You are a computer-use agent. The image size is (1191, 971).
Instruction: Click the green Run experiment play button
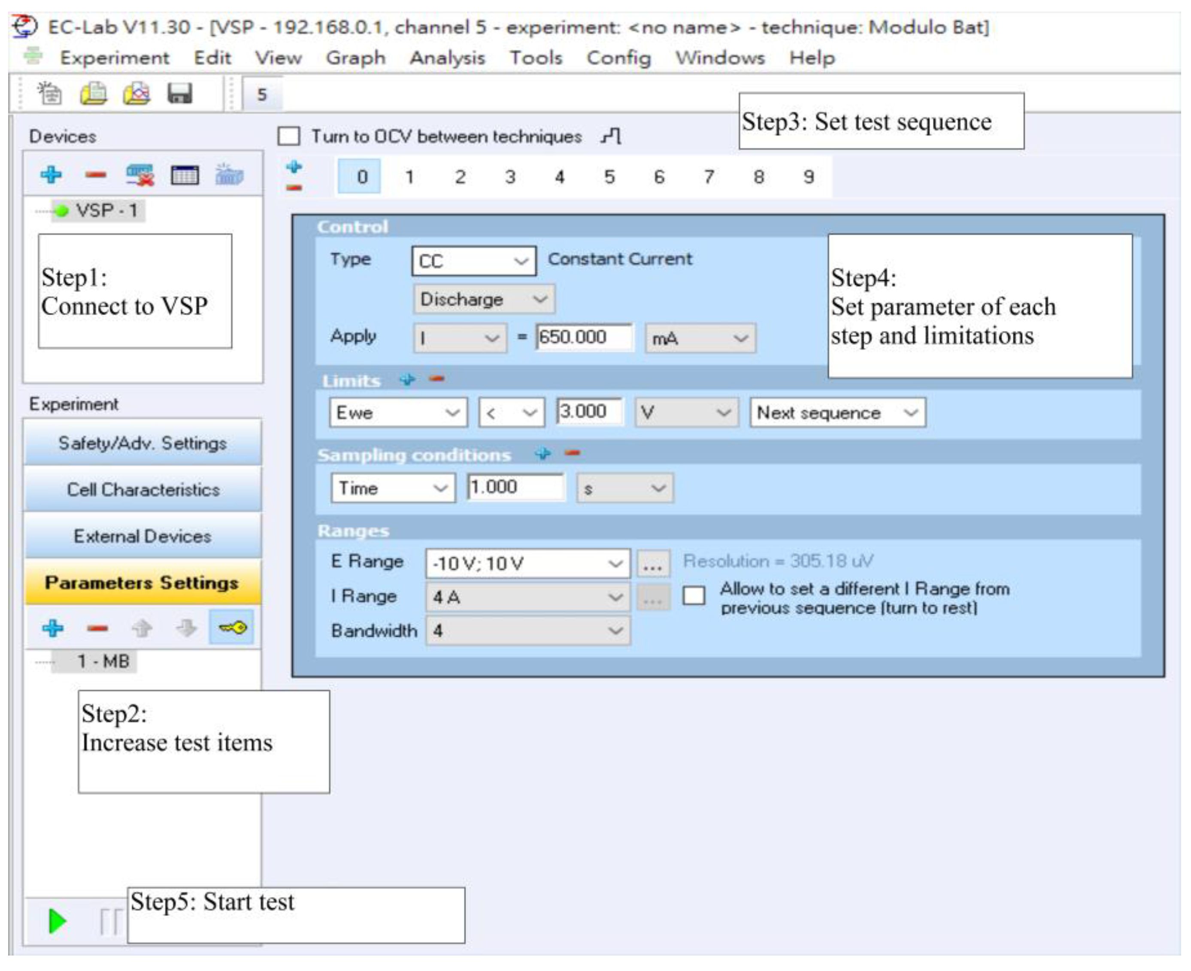[x=57, y=921]
